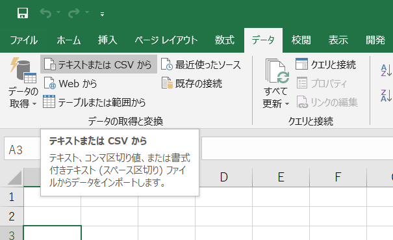This screenshot has height=240, width=393.
Task: Click the テーブルまたは範囲から table icon
Action: (x=49, y=101)
